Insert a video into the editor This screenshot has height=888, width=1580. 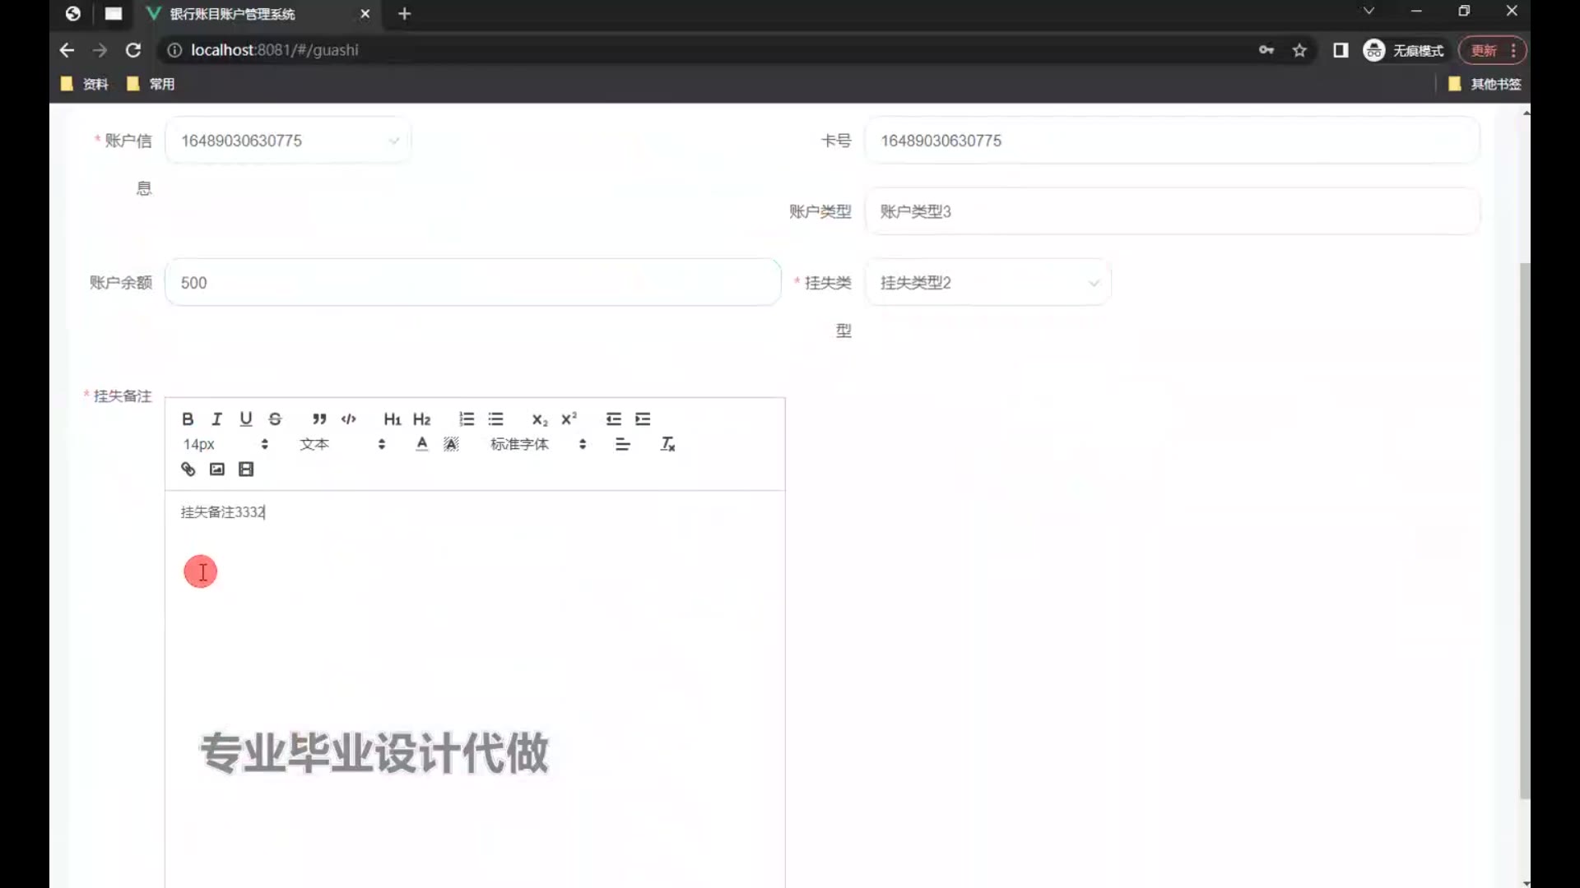click(246, 469)
